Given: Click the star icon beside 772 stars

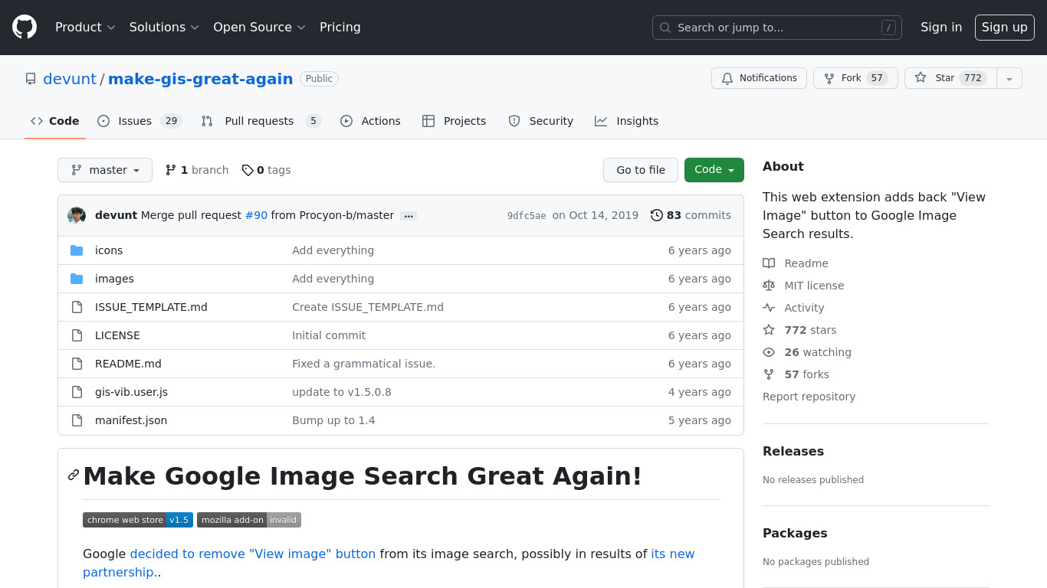Looking at the screenshot, I should click(x=769, y=330).
